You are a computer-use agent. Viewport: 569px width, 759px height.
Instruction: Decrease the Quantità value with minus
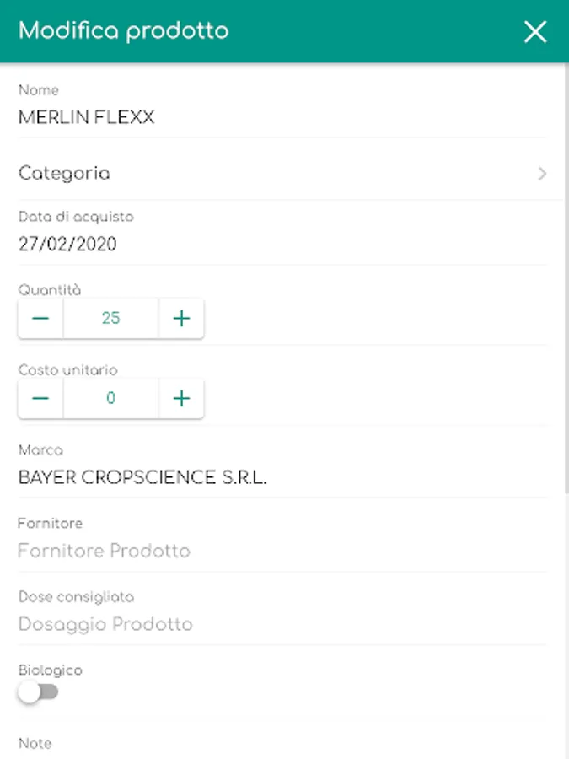click(40, 318)
